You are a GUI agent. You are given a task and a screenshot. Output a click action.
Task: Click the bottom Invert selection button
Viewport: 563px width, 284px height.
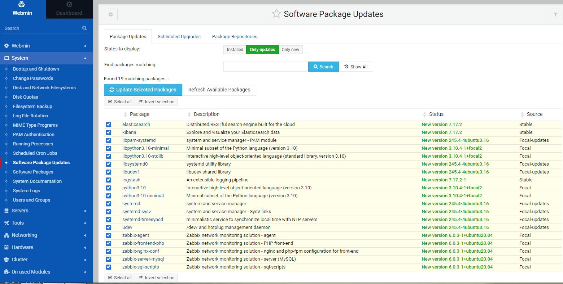tap(156, 278)
